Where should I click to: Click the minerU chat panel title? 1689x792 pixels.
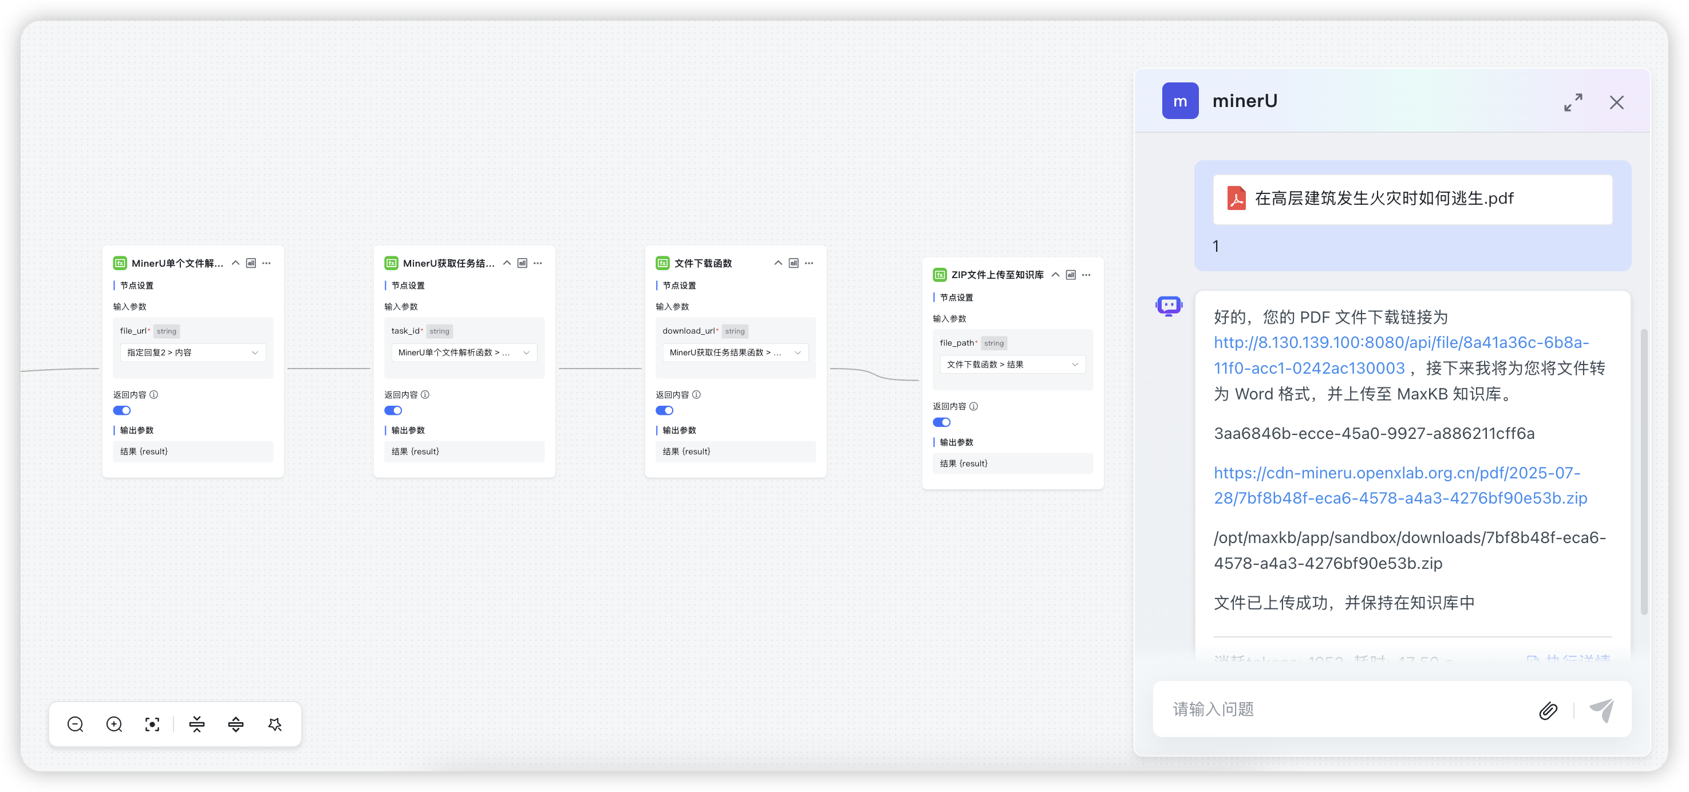click(1245, 101)
